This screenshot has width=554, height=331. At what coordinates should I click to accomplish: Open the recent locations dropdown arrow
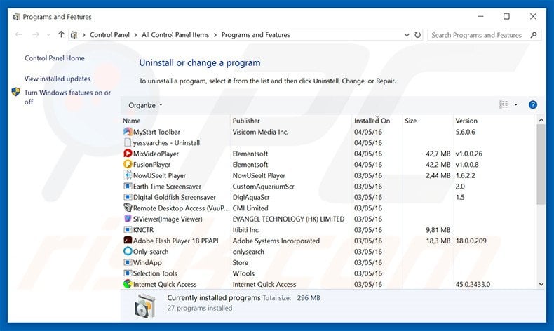48,35
